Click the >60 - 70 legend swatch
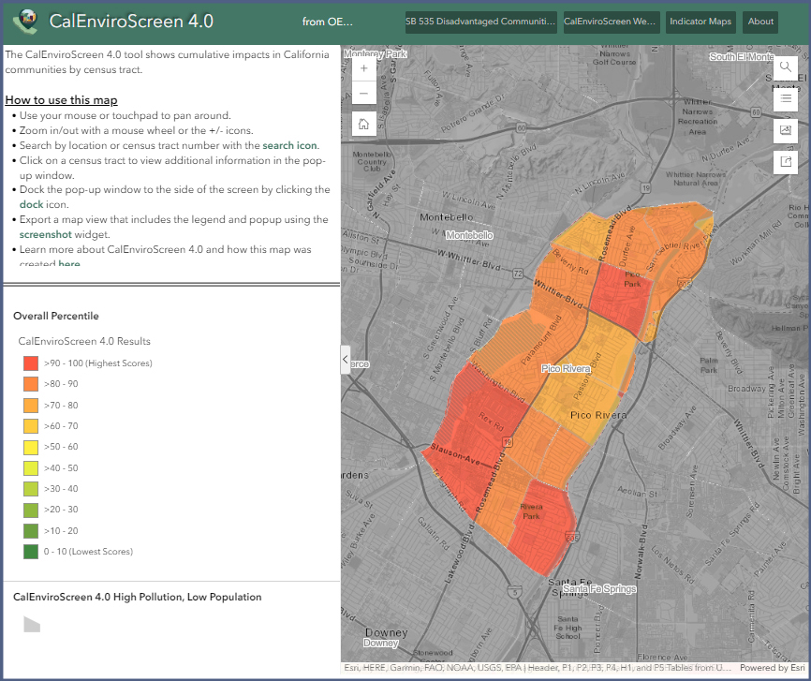This screenshot has width=811, height=681. (31, 426)
